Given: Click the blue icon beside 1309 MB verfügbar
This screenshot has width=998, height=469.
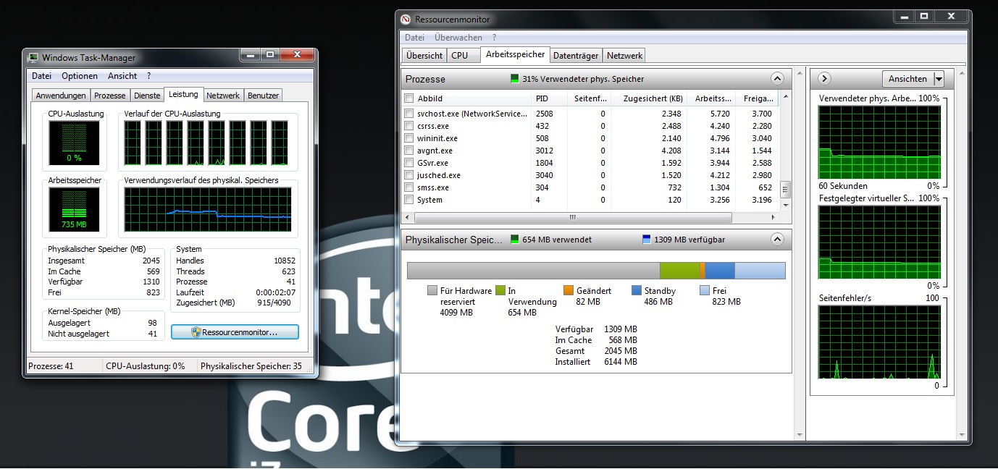Looking at the screenshot, I should click(647, 240).
